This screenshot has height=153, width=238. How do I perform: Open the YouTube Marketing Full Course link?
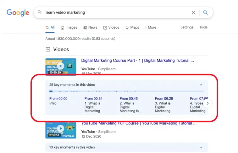139,123
